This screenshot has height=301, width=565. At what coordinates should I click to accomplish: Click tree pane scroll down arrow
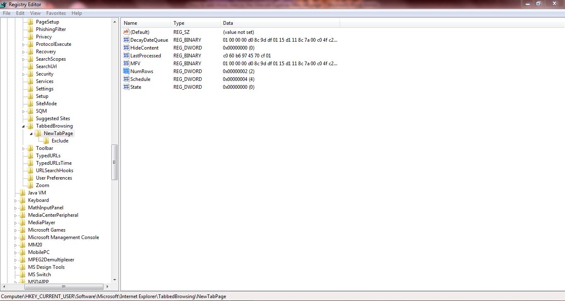pos(115,280)
